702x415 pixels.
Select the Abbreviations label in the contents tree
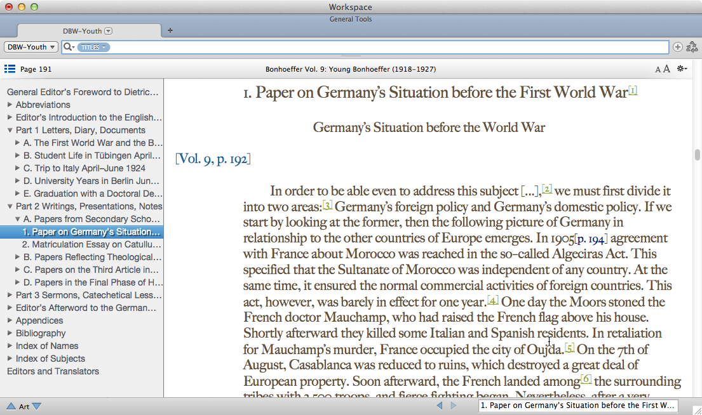click(x=43, y=105)
